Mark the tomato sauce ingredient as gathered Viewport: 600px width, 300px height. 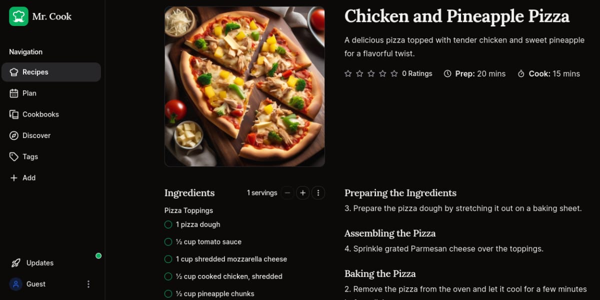(168, 241)
